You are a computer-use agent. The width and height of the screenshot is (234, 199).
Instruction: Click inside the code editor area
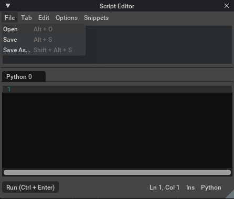[x=117, y=130]
